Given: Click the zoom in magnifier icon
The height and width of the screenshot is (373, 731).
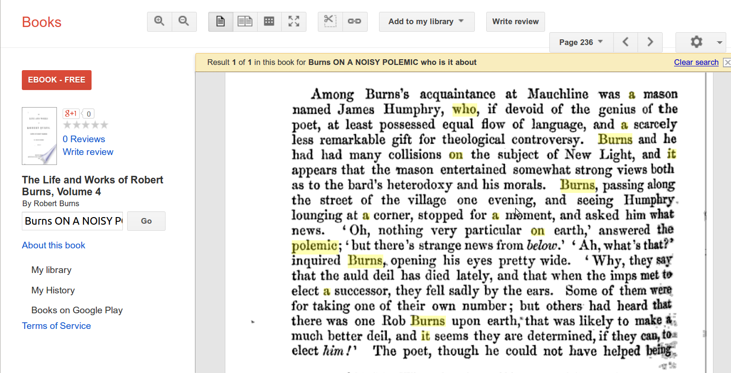Looking at the screenshot, I should pyautogui.click(x=159, y=21).
